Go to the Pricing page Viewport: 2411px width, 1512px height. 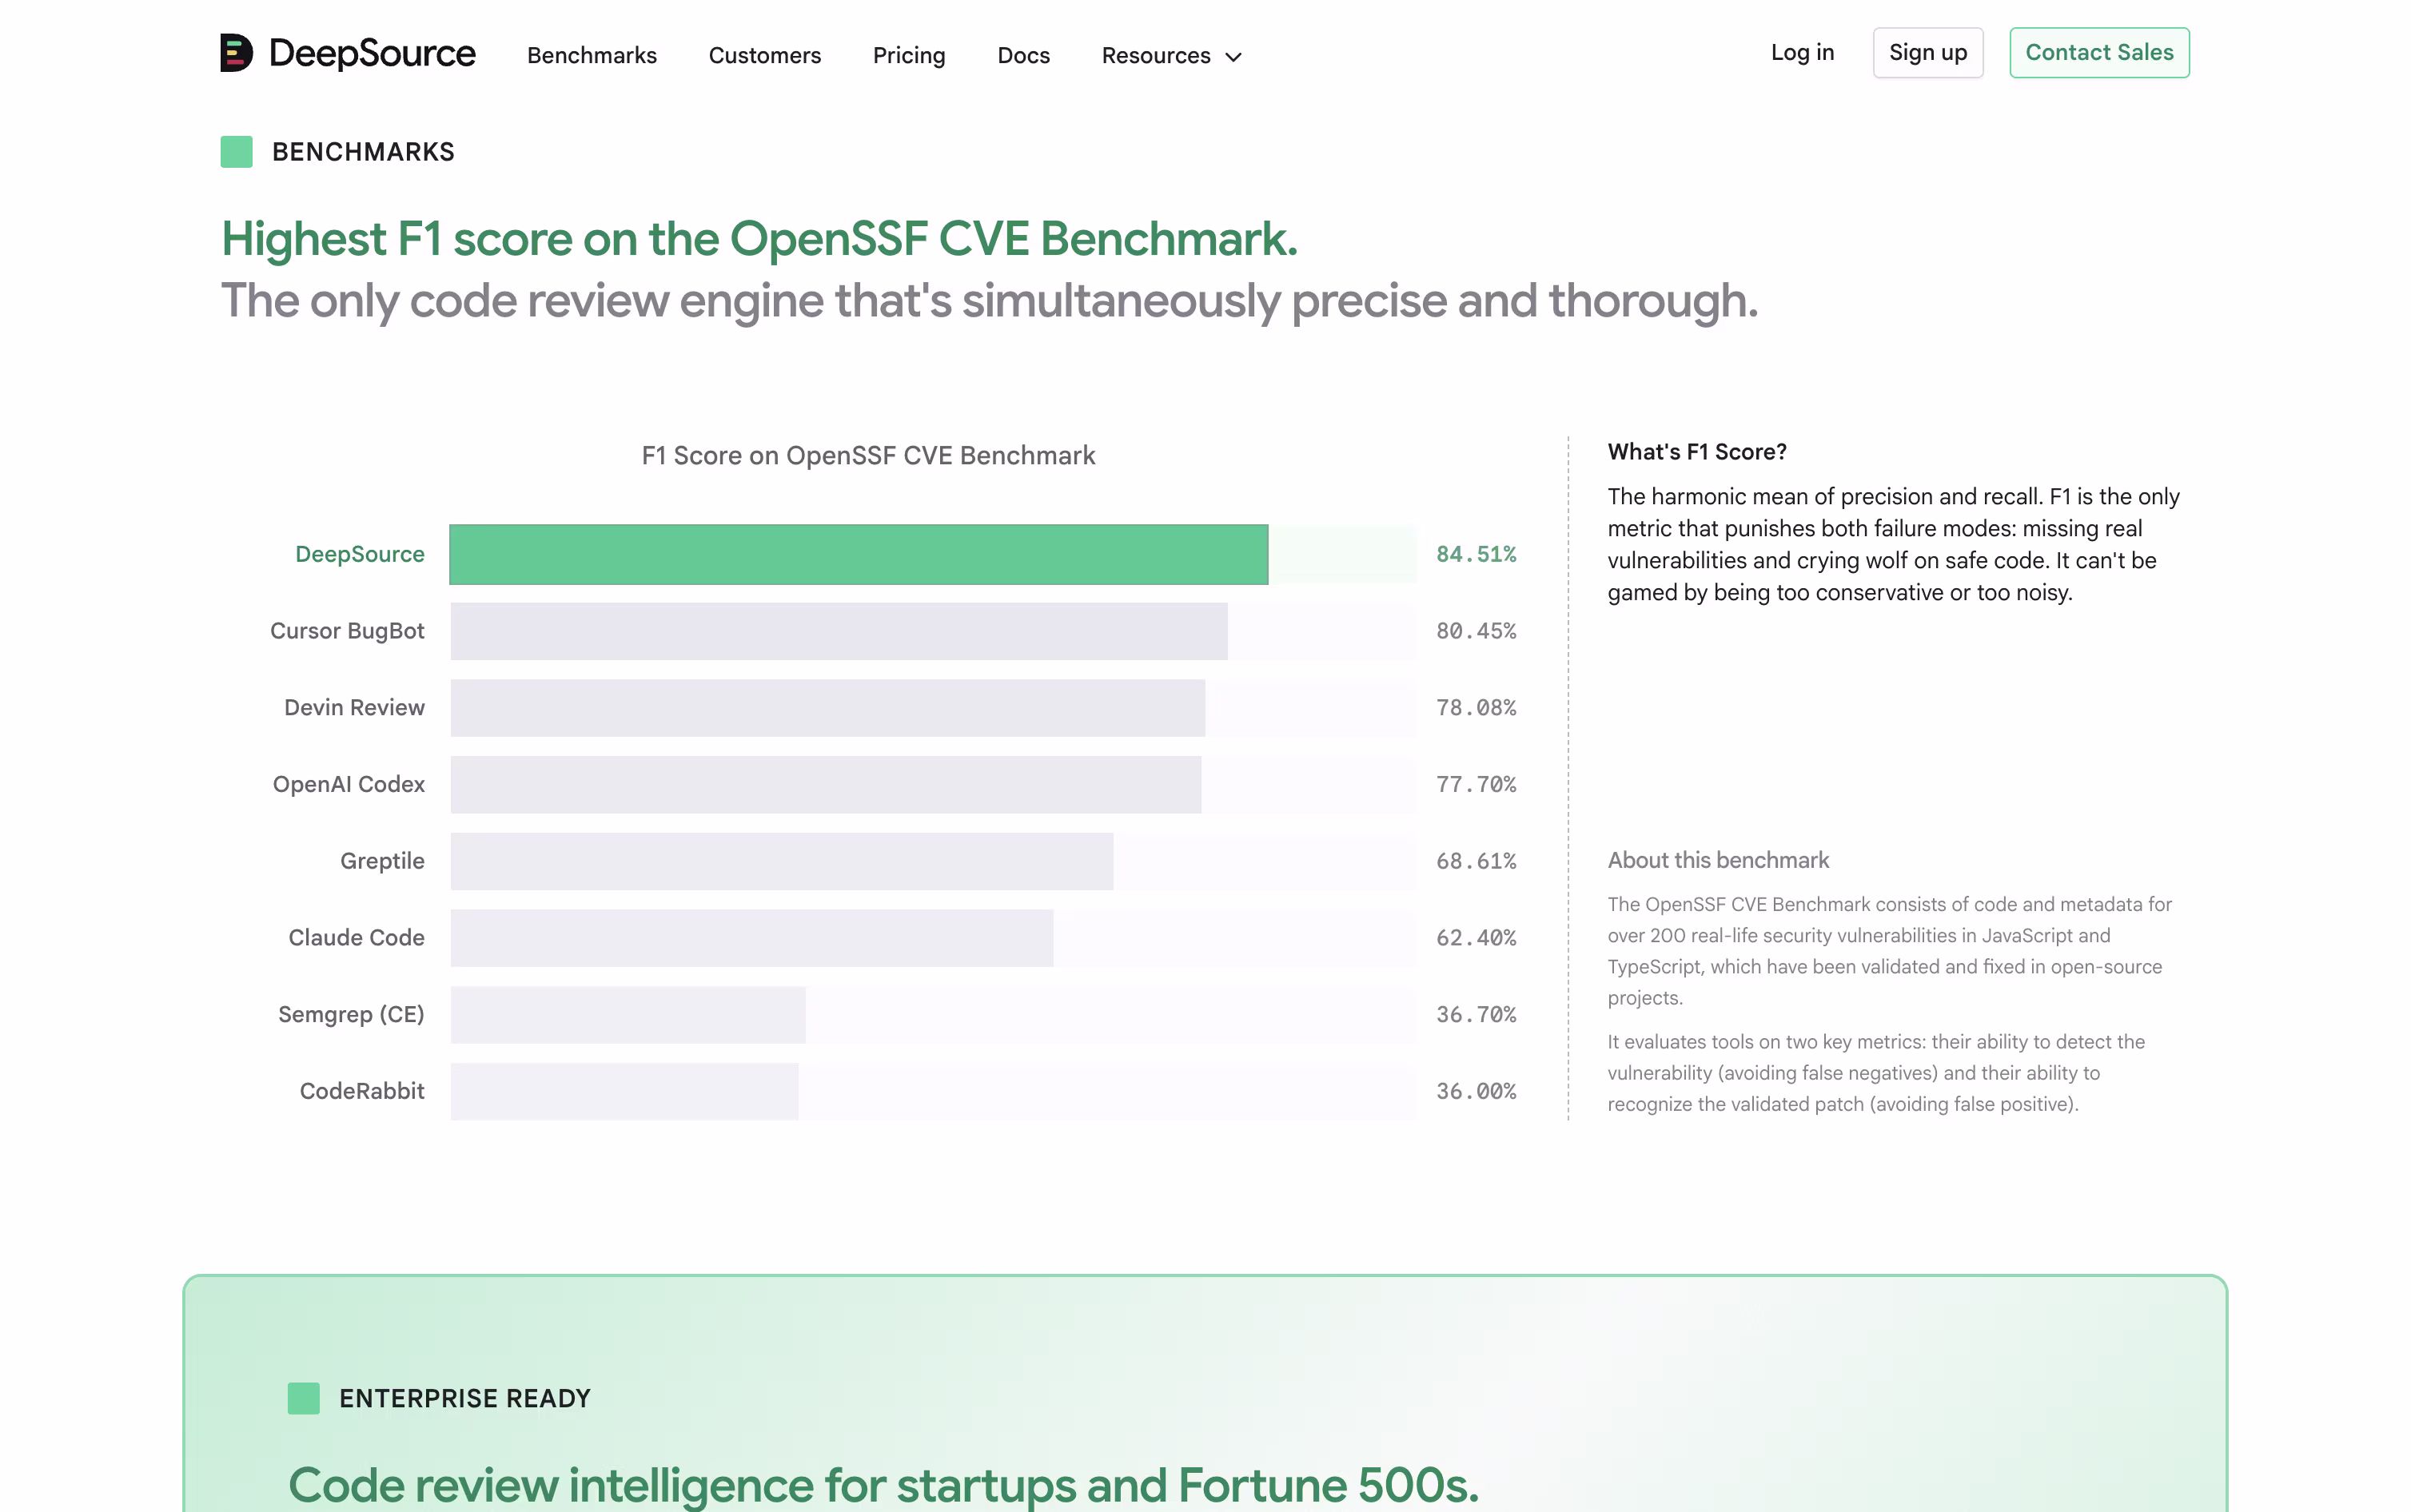point(909,55)
